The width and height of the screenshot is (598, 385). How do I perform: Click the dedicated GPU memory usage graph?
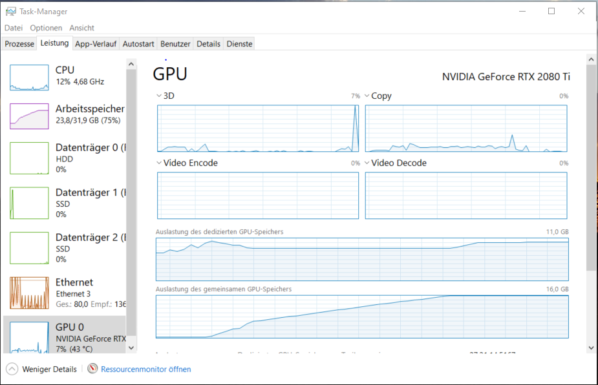362,258
